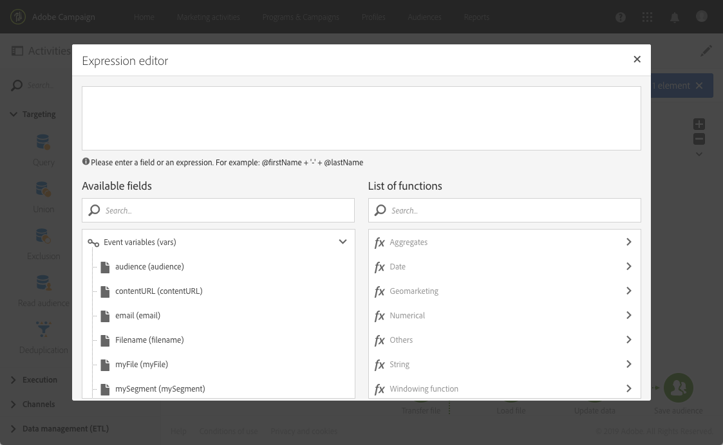Click the List of functions search box
Image resolution: width=723 pixels, height=445 pixels.
(511, 210)
